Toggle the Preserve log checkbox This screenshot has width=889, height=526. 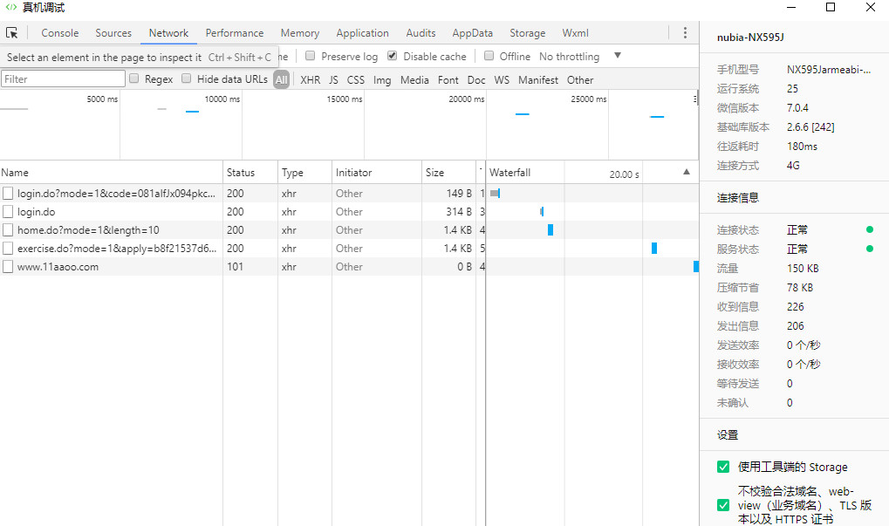tap(310, 56)
